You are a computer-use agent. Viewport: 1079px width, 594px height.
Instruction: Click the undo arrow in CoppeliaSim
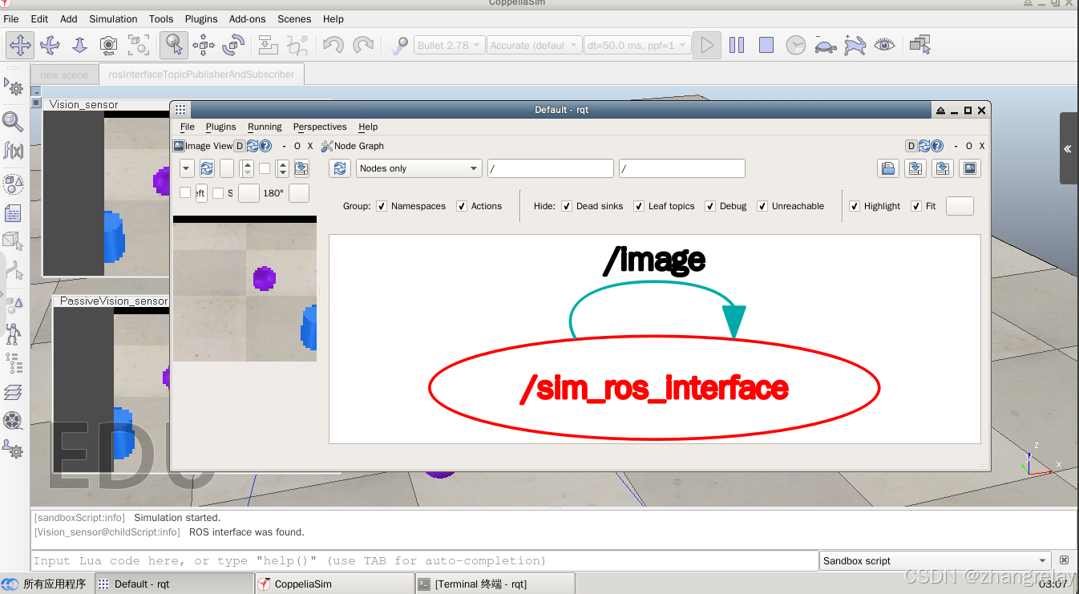click(x=333, y=45)
